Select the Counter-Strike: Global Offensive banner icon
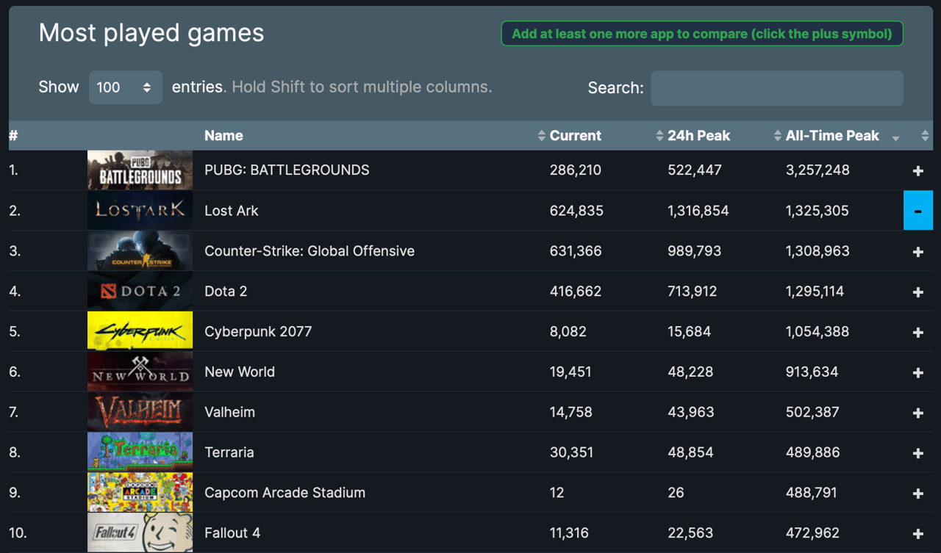 tap(140, 250)
